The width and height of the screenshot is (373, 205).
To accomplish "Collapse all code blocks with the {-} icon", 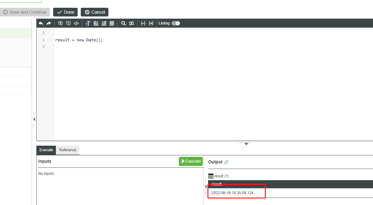I will tap(143, 23).
